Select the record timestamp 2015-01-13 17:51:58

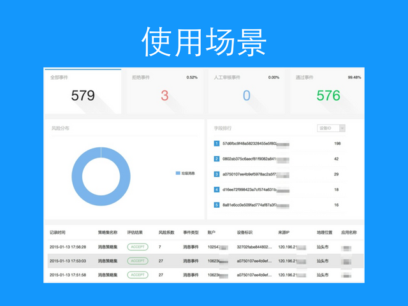[x=68, y=275]
